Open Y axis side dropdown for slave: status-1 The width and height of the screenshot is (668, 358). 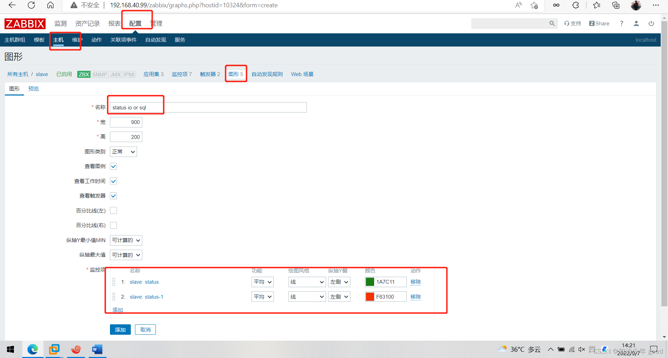pos(339,297)
